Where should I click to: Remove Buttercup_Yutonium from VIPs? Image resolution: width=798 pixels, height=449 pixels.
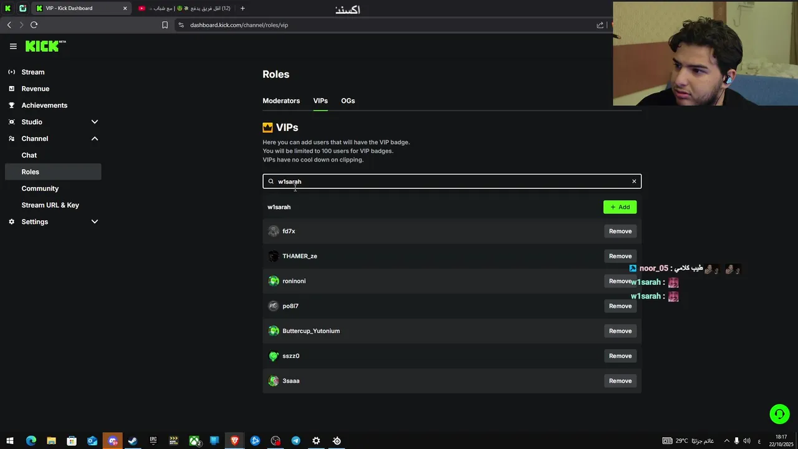click(x=620, y=331)
